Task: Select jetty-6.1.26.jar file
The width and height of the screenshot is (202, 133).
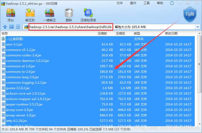Action: tap(98, 121)
